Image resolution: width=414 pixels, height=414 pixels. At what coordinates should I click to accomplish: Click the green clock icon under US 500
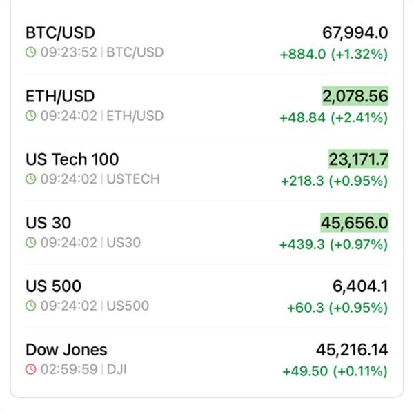tap(30, 306)
